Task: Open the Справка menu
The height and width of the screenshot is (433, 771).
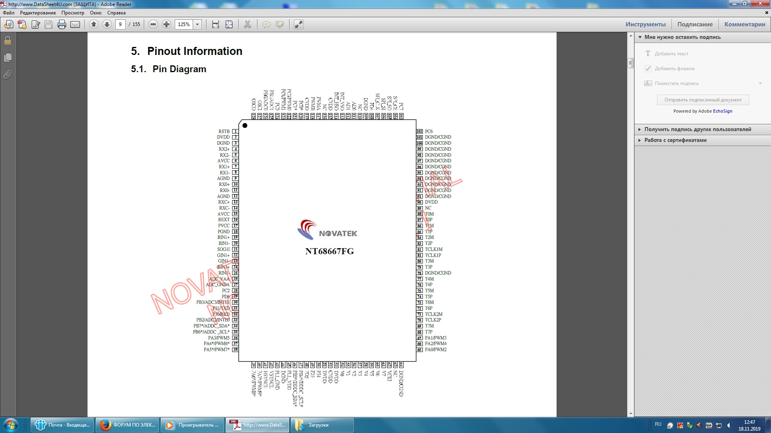Action: tap(116, 13)
